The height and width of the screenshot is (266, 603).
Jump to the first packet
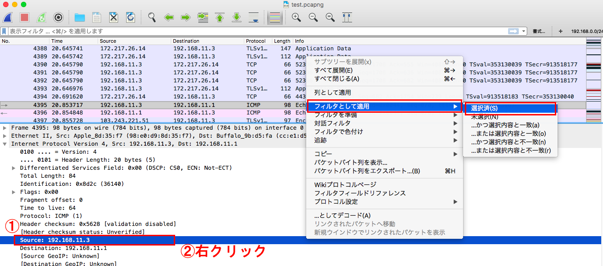coord(220,18)
